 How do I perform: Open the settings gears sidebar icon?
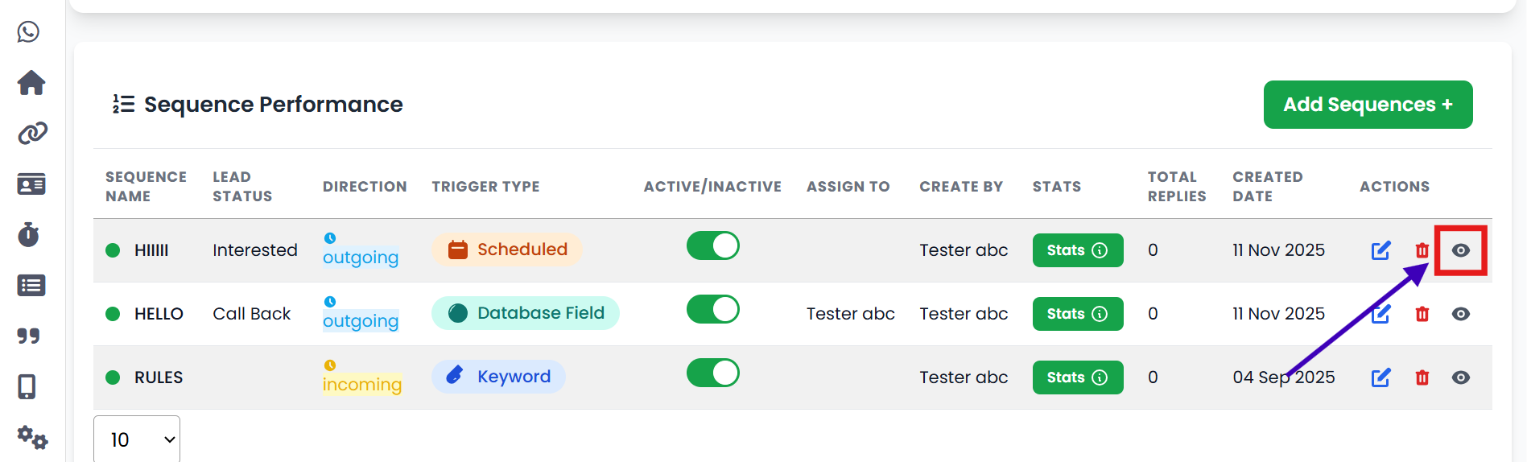click(32, 437)
